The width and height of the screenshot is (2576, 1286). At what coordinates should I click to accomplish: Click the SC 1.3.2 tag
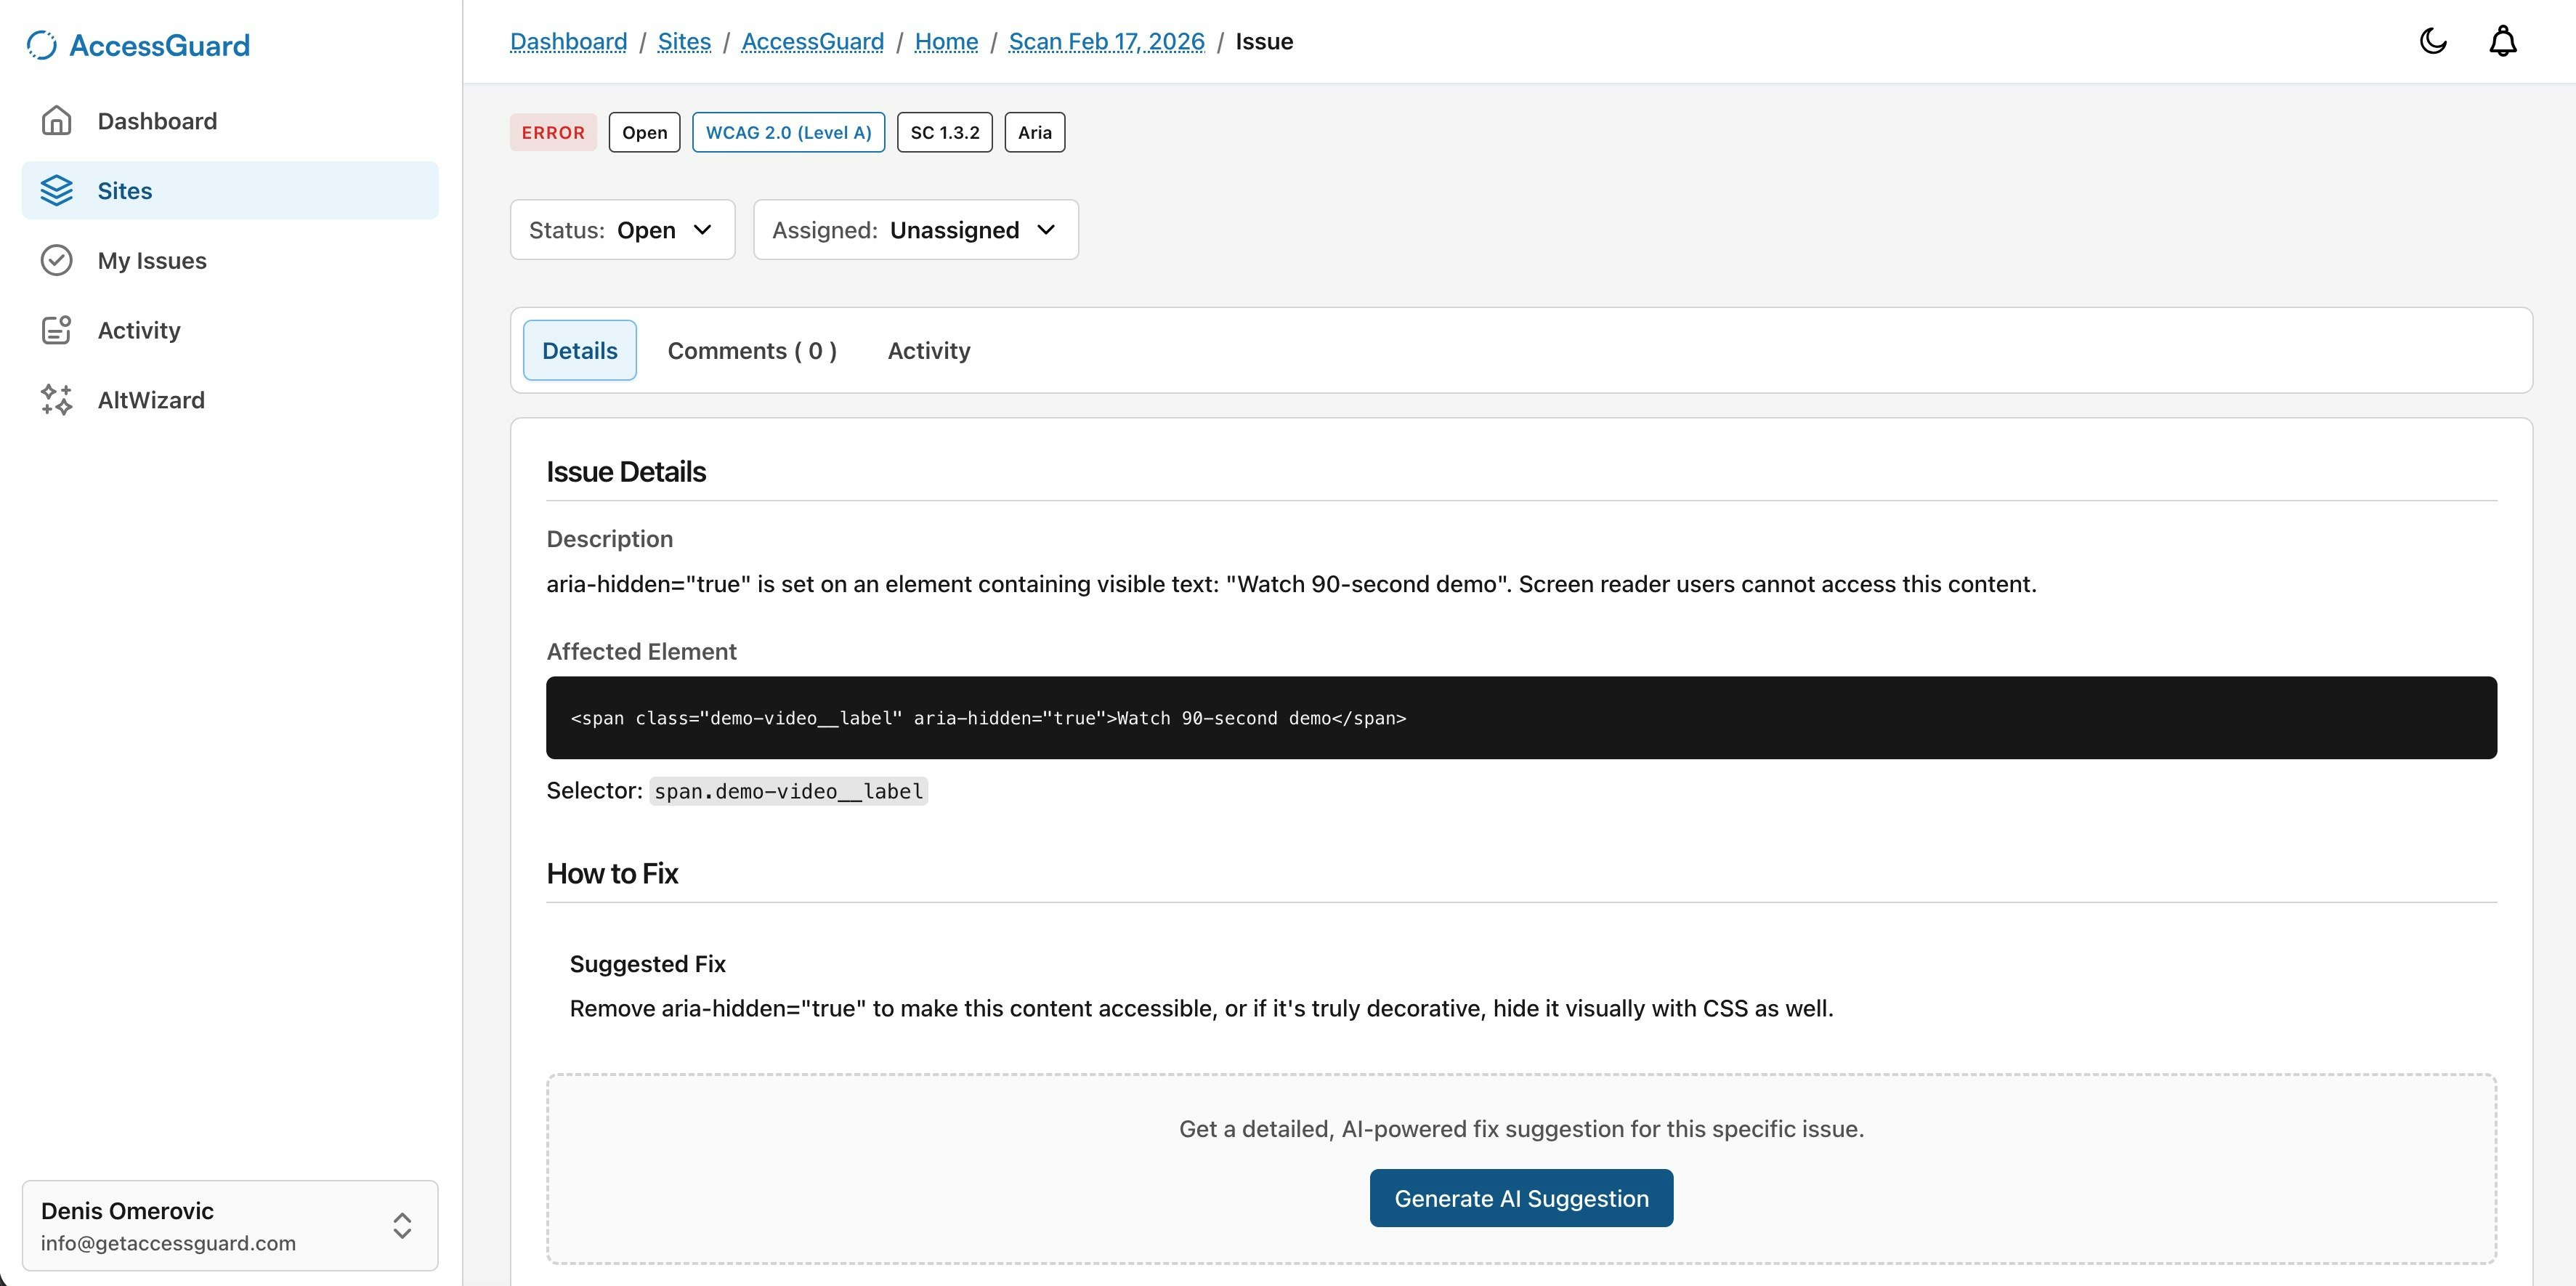pos(944,133)
